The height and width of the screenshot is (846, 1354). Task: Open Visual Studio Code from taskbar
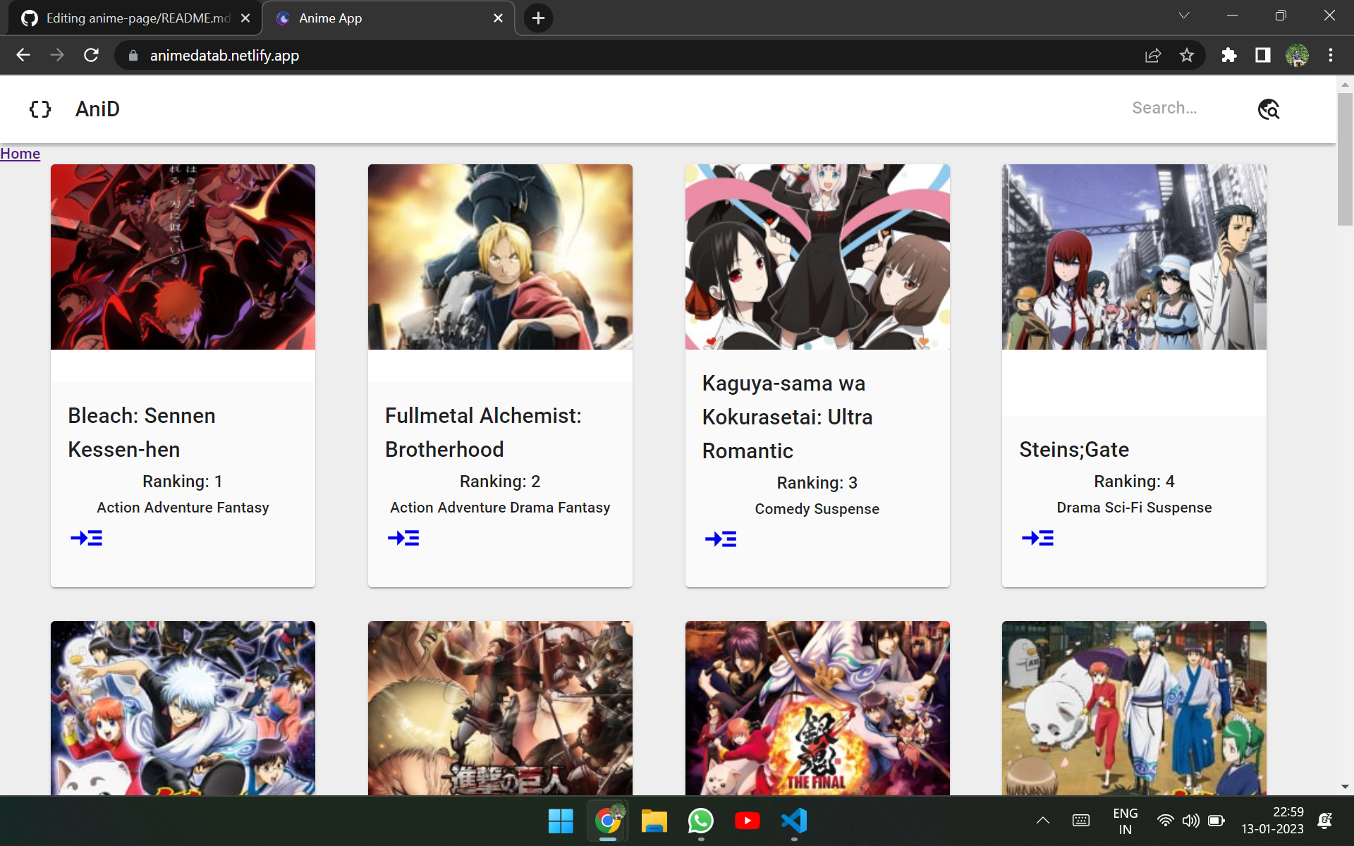pyautogui.click(x=794, y=821)
